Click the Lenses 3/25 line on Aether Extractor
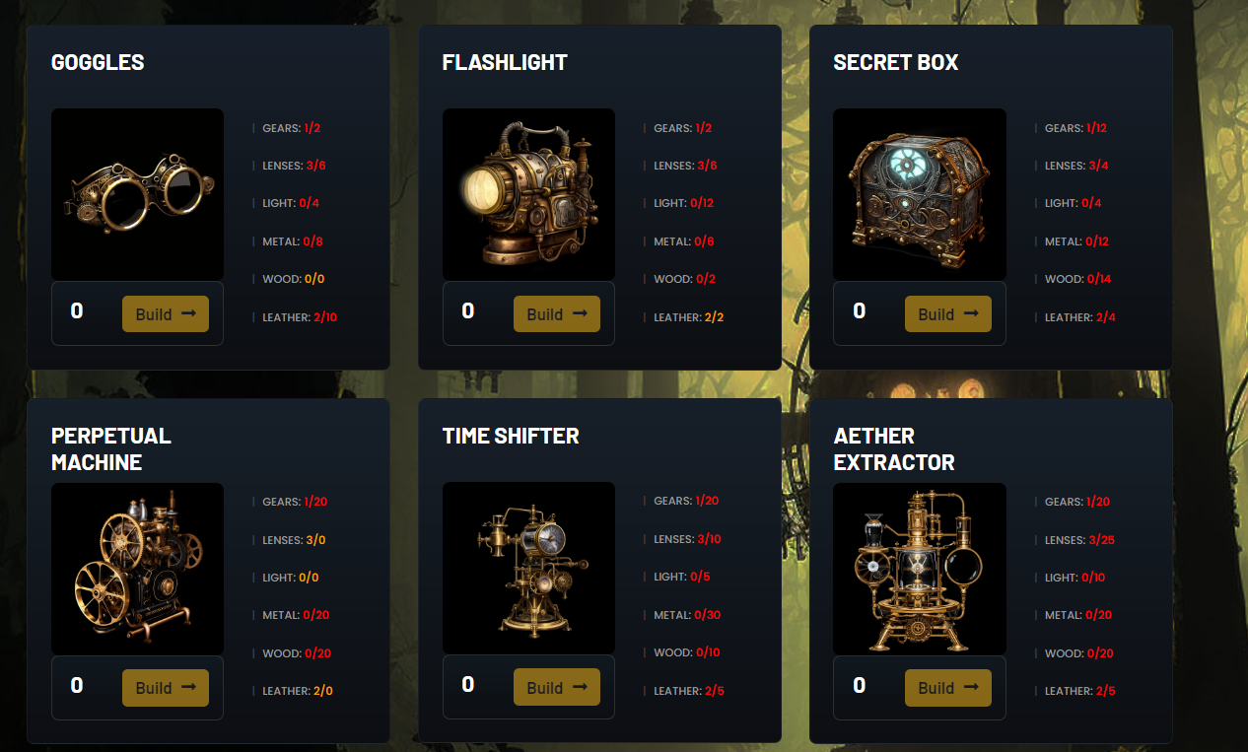Image resolution: width=1248 pixels, height=752 pixels. (x=1079, y=540)
